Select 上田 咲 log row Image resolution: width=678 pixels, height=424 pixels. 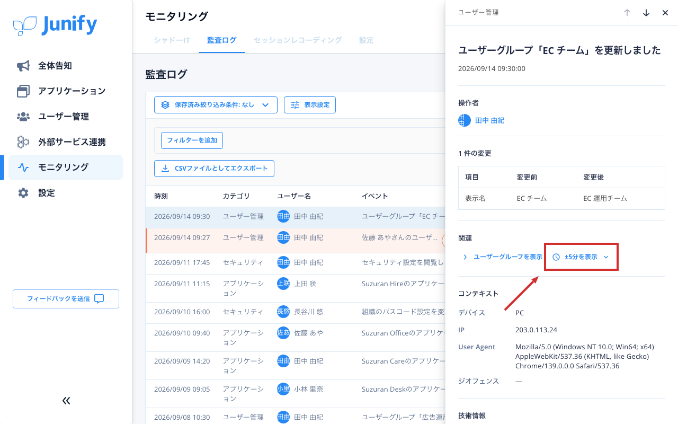pos(296,288)
